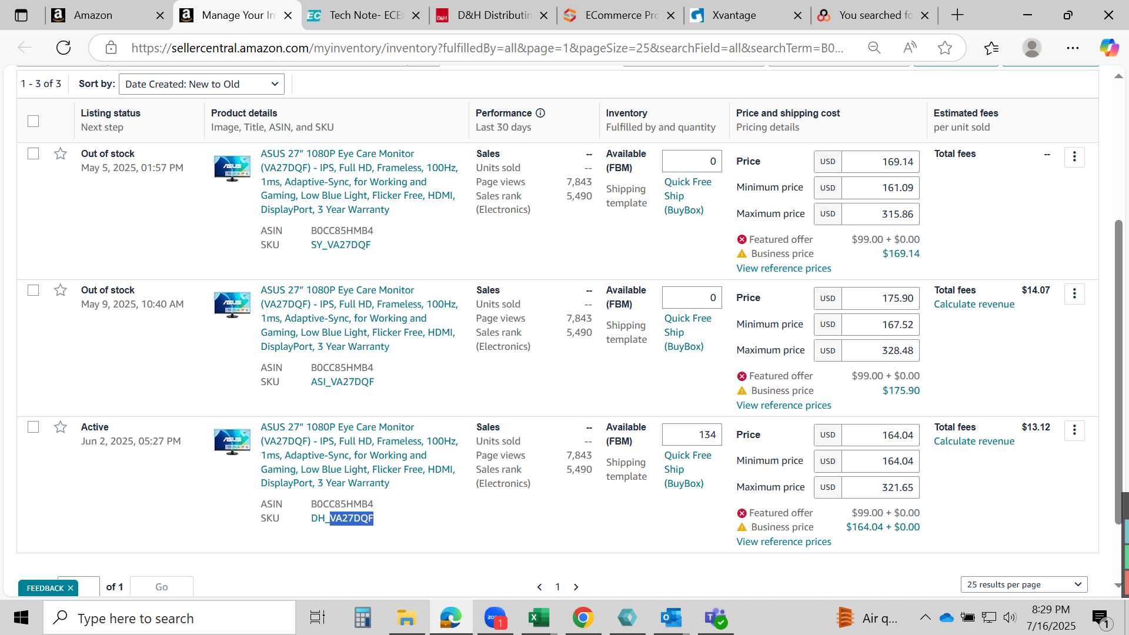Click the Go page button
The height and width of the screenshot is (635, 1129).
161,587
